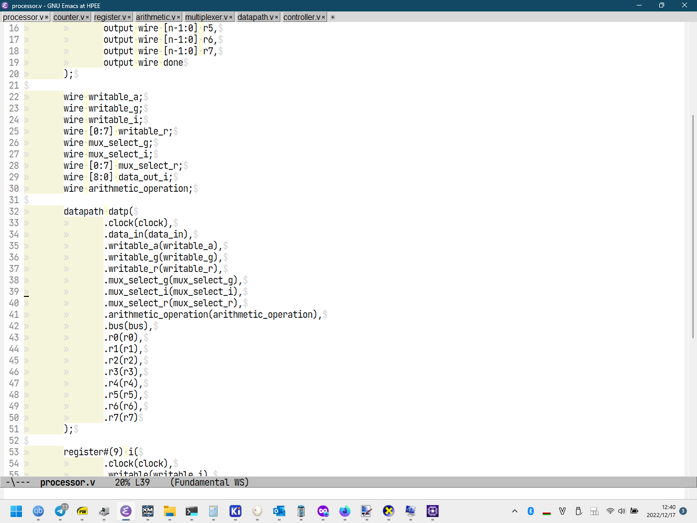The width and height of the screenshot is (697, 523).
Task: Close the register.v tab
Action: (x=129, y=17)
